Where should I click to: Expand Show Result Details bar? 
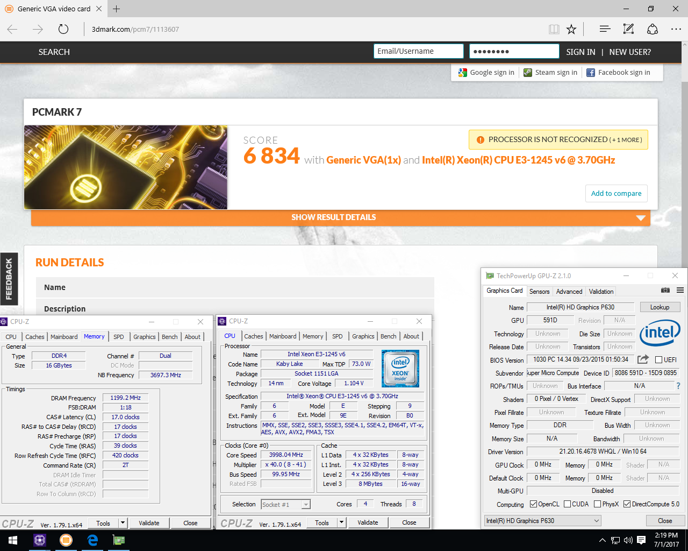pyautogui.click(x=341, y=217)
